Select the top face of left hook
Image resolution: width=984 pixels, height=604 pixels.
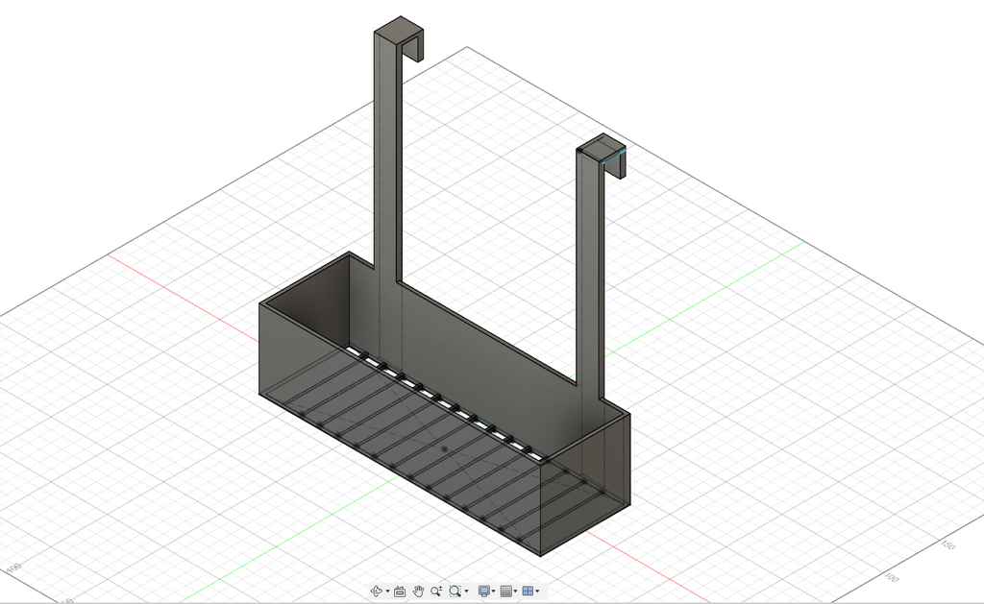point(398,29)
